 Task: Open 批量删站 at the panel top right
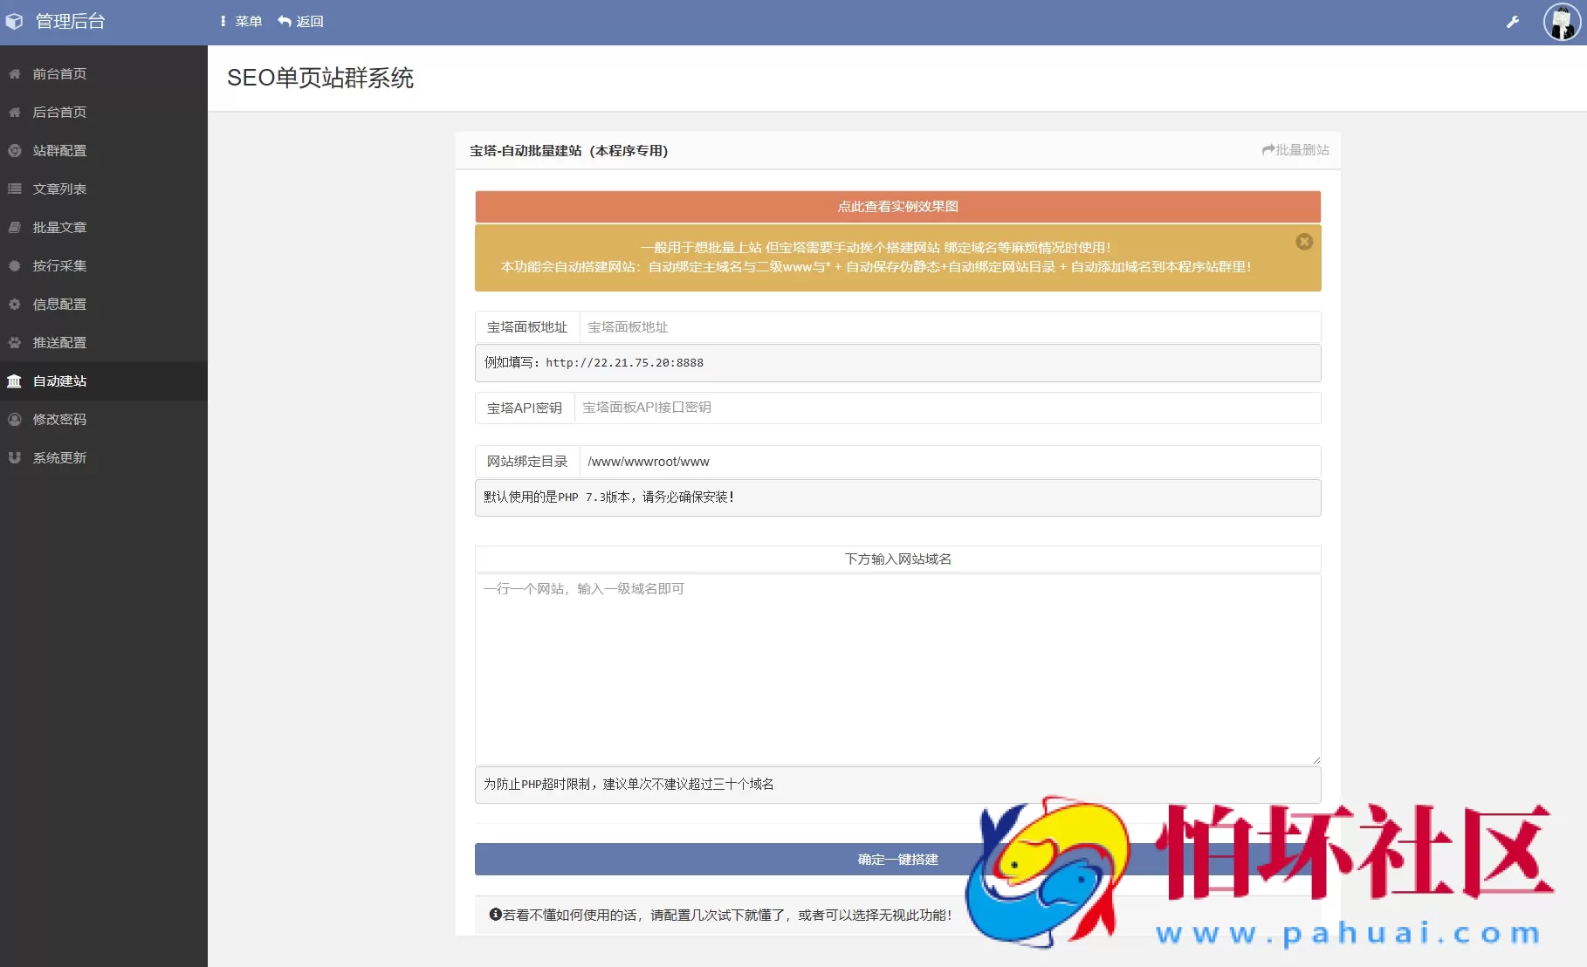click(1296, 149)
